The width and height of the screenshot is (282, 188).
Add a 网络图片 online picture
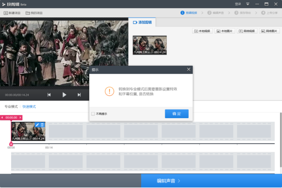click(269, 31)
